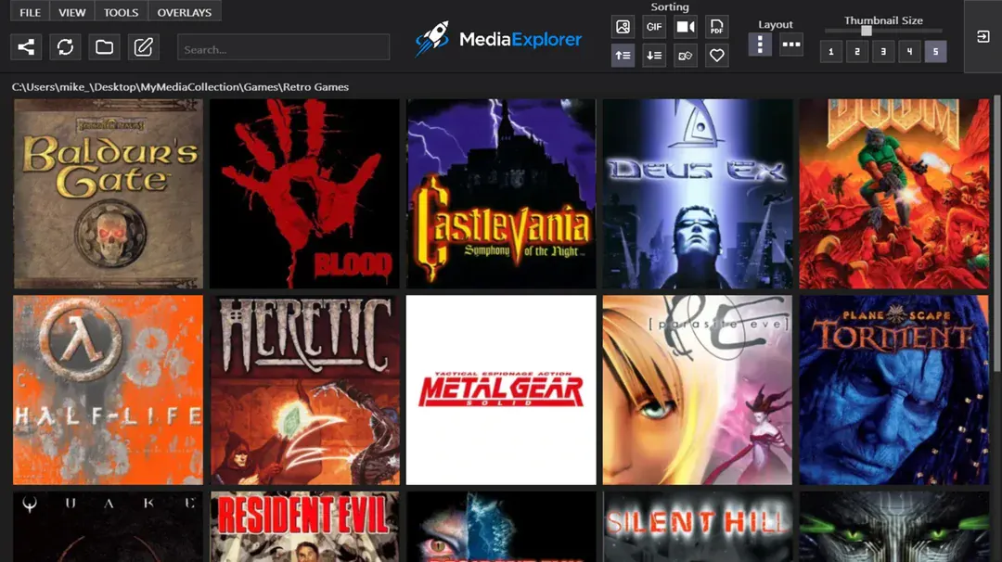Image resolution: width=1002 pixels, height=562 pixels.
Task: Open the Planescape Torment thumbnail
Action: (x=894, y=390)
